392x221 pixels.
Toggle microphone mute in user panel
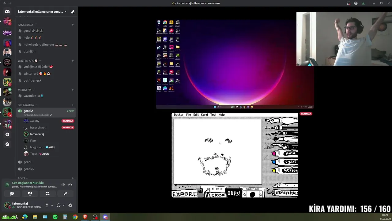[47, 205]
